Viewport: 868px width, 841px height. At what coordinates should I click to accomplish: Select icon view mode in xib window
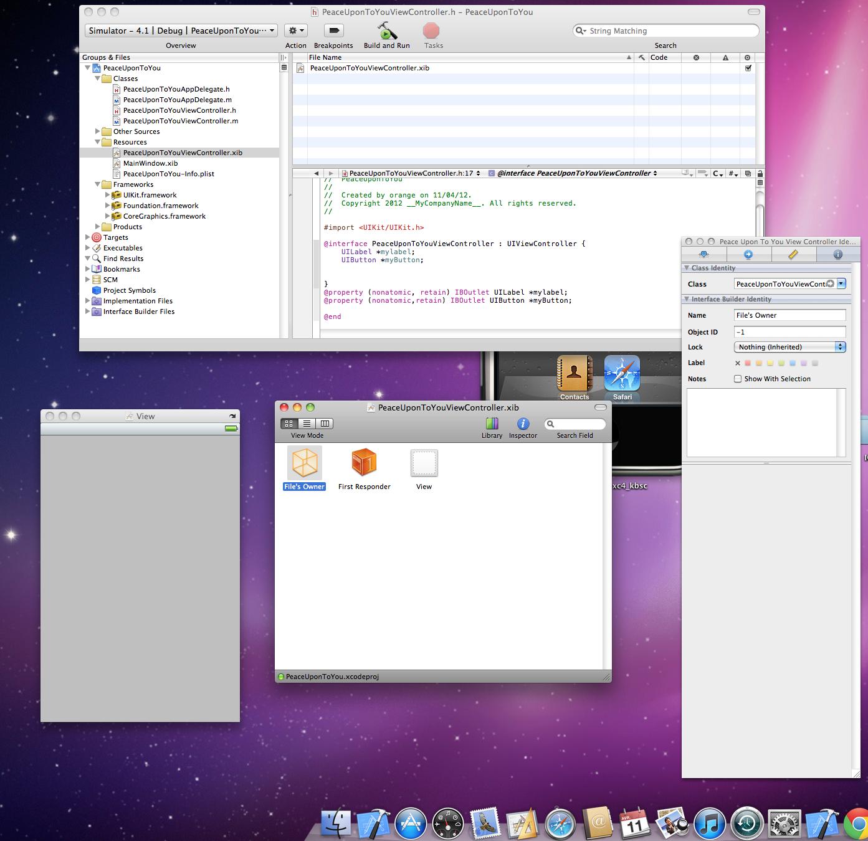click(x=289, y=424)
